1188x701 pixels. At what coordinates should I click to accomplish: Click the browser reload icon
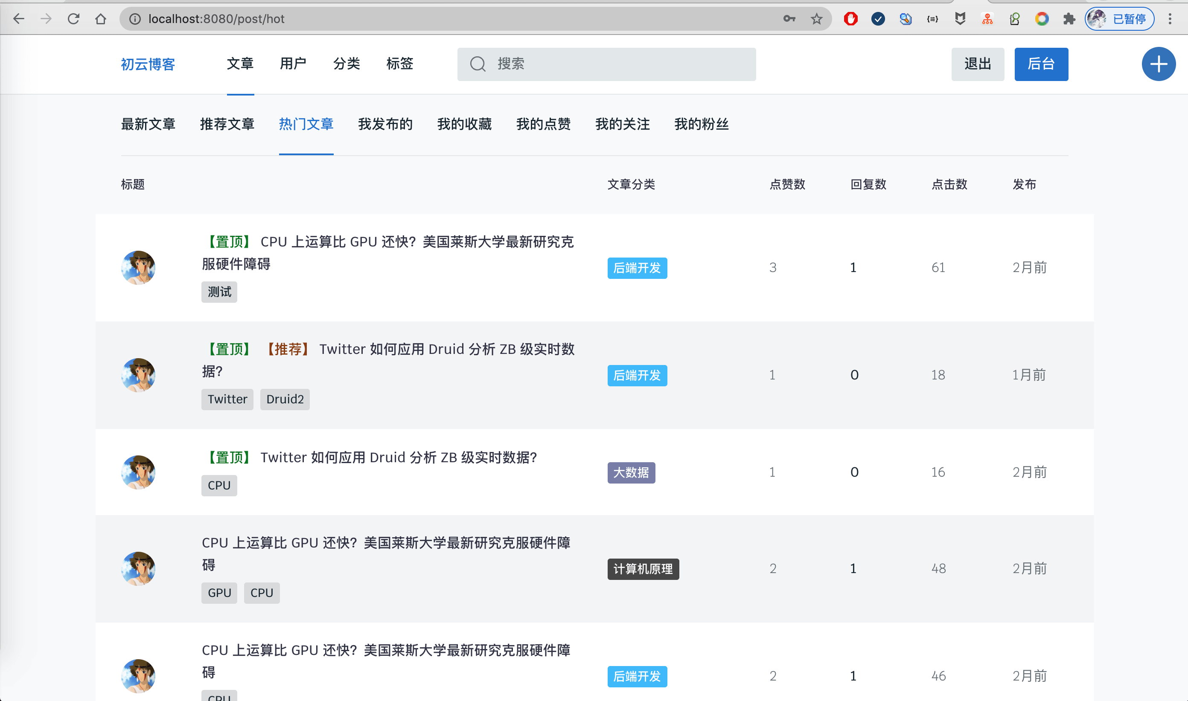coord(73,19)
